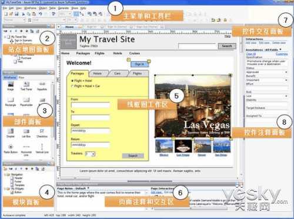Viewport: 294px width, 219px height.
Task: Open the Wireframe menu
Action: (30, 8)
